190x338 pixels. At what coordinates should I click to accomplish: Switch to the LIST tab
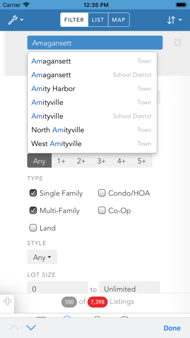pos(98,20)
